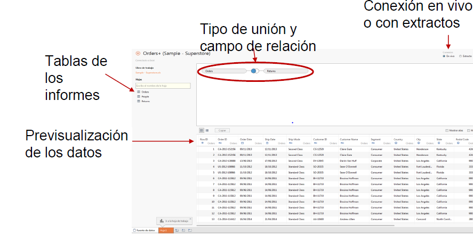Change Country column geographic role icon
This screenshot has height=243, width=473.
(x=396, y=143)
